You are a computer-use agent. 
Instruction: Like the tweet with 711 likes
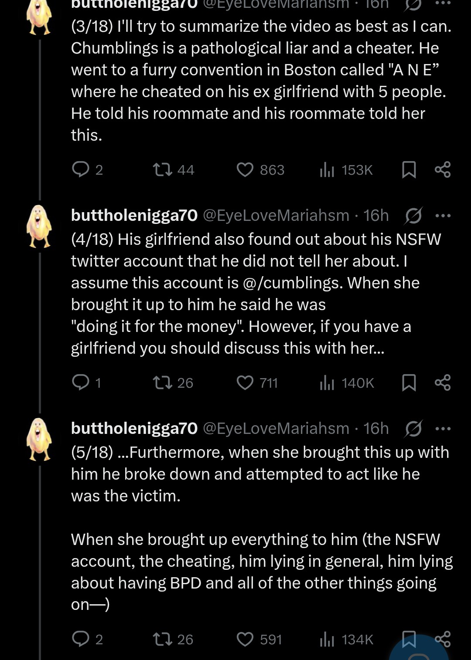pos(245,382)
